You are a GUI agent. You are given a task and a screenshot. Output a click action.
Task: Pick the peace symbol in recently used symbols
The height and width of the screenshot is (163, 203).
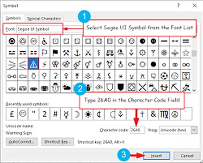175,114
